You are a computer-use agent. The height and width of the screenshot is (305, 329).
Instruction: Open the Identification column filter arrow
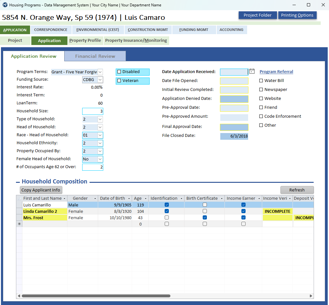182,198
